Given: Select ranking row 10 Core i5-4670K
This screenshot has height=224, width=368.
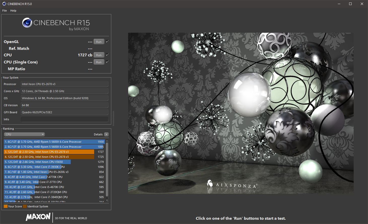Looking at the screenshot, I should 54,187.
